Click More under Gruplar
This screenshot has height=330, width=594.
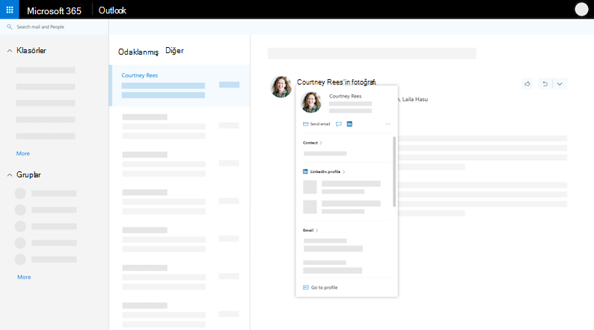pyautogui.click(x=24, y=277)
